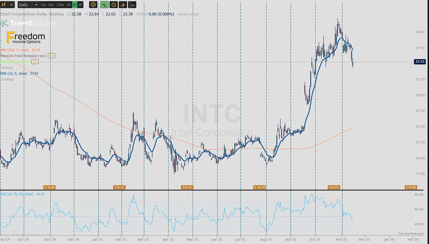429x244 pixels.
Task: Click the 40.00 price axis label
Action: pos(420,32)
